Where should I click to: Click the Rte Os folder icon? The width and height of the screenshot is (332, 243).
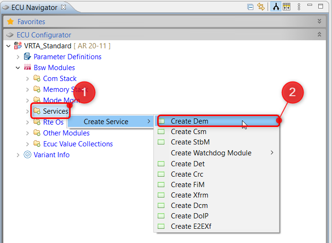tap(37, 122)
